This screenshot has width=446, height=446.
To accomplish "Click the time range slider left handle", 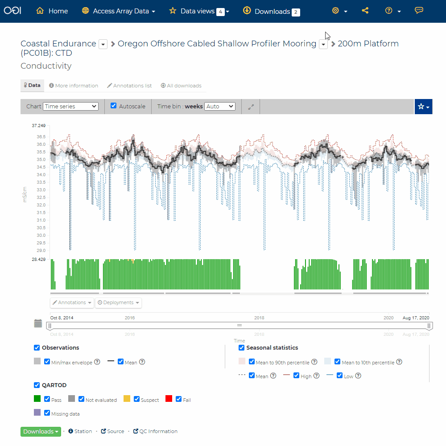I will [50, 326].
